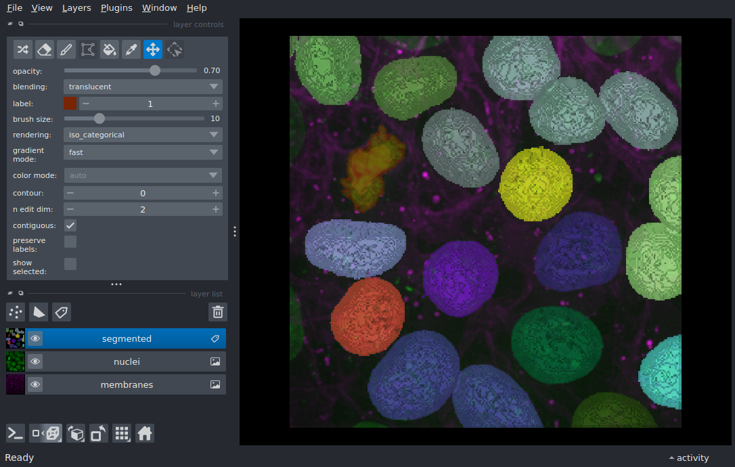Click the opacity slider handle

(155, 70)
